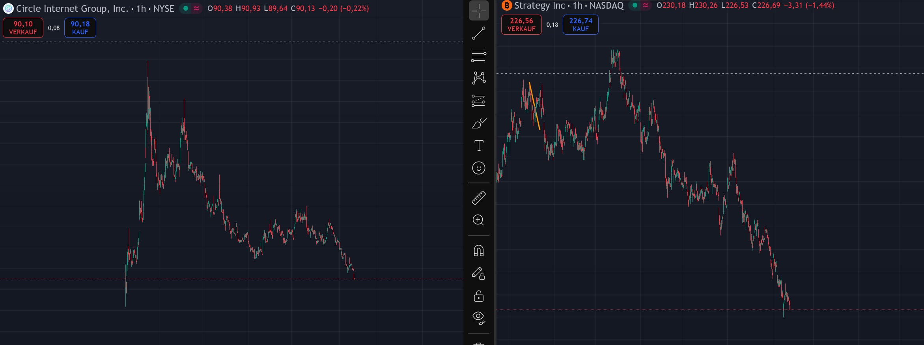The image size is (924, 345).
Task: Click Strategy high value H230,26
Action: [x=703, y=5]
